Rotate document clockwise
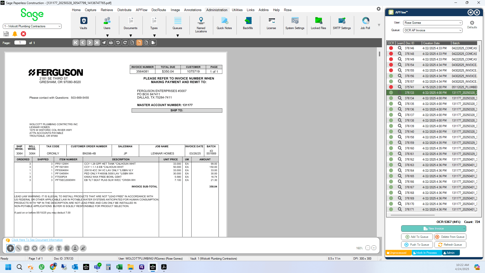This screenshot has height=273, width=485. 125,43
